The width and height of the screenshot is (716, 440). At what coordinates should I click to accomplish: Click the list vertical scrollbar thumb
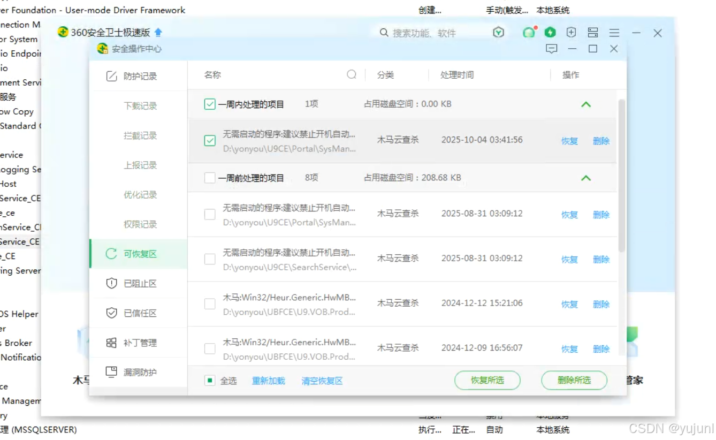622,176
